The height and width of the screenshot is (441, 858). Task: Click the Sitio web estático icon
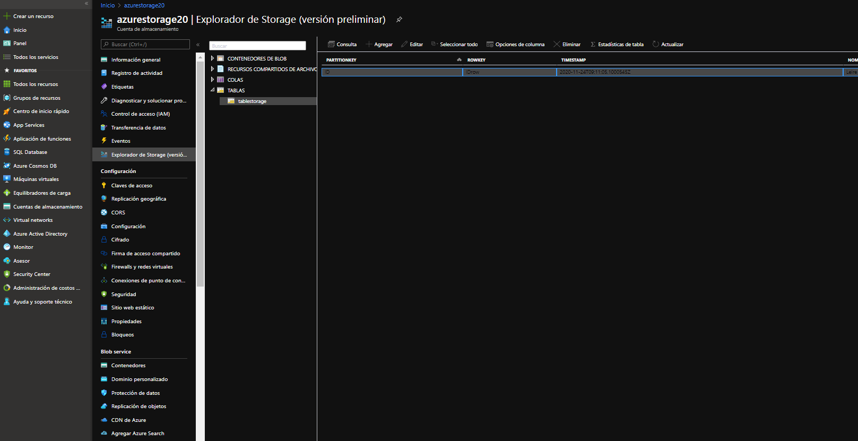[x=104, y=308]
